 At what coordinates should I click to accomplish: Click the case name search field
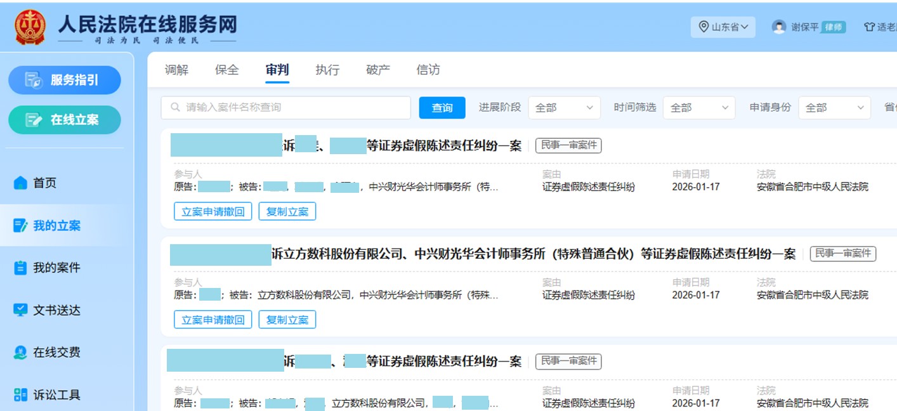(286, 107)
